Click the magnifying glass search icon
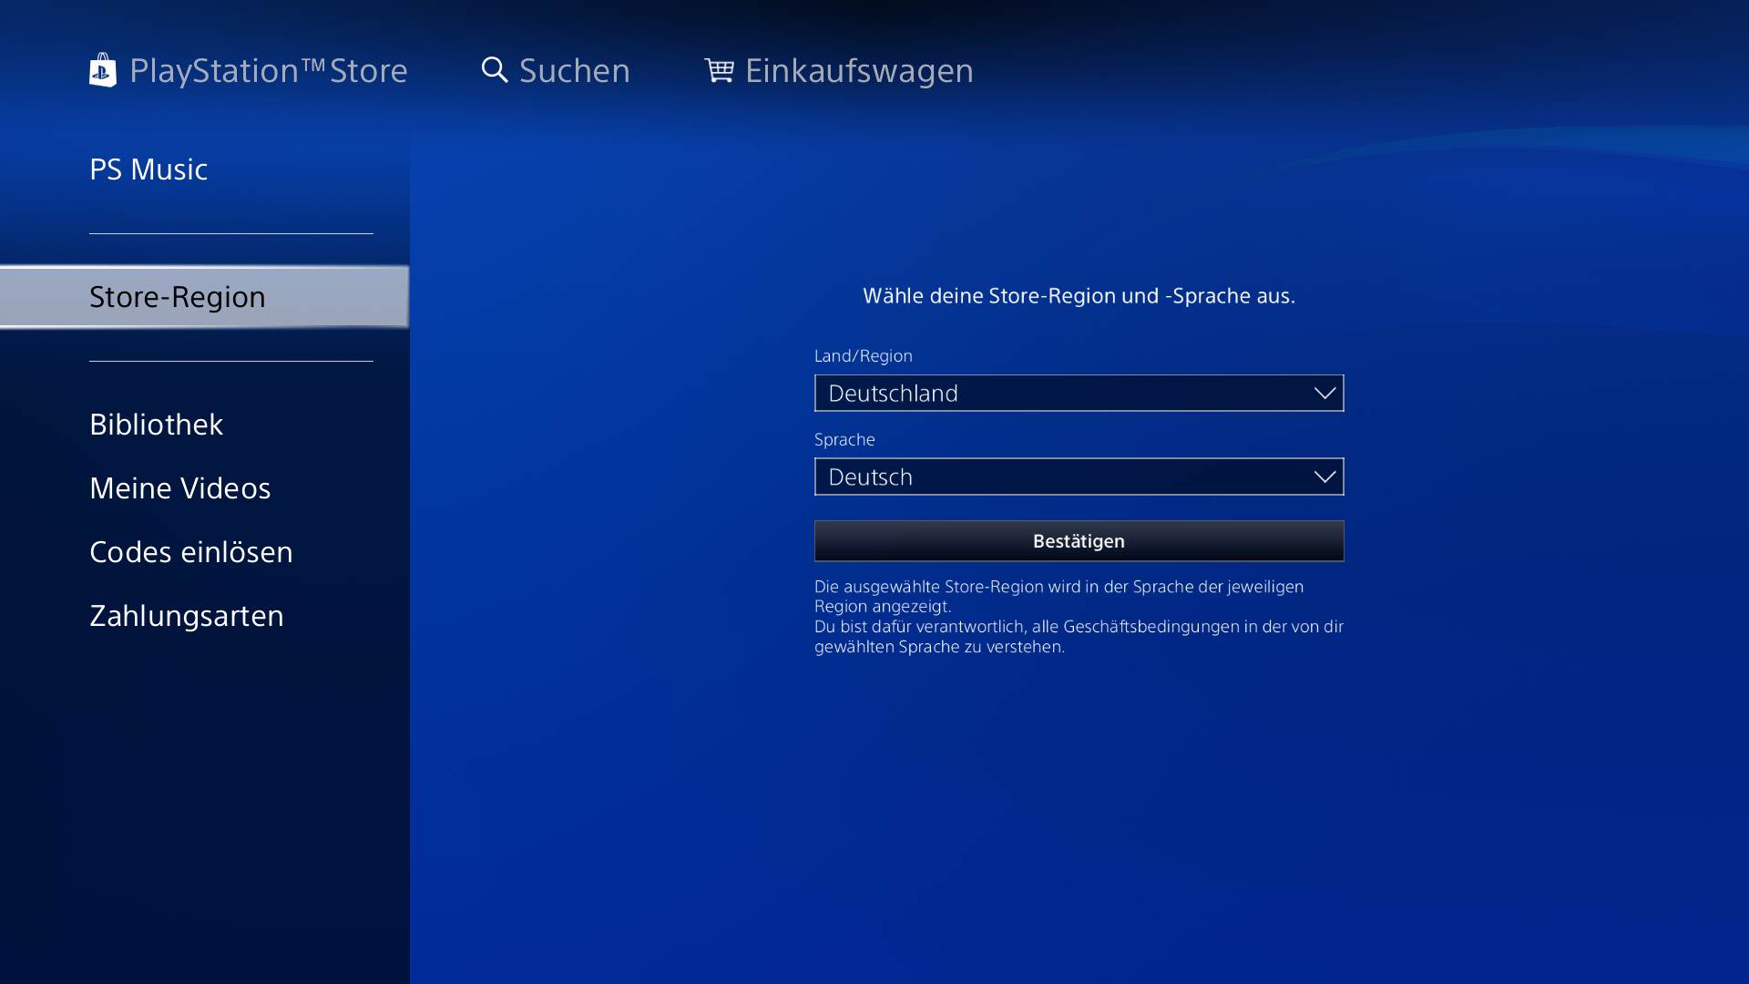This screenshot has height=984, width=1749. pos(495,70)
